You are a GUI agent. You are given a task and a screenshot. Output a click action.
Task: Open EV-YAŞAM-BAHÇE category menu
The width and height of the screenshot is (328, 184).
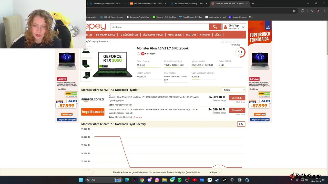pyautogui.click(x=106, y=35)
